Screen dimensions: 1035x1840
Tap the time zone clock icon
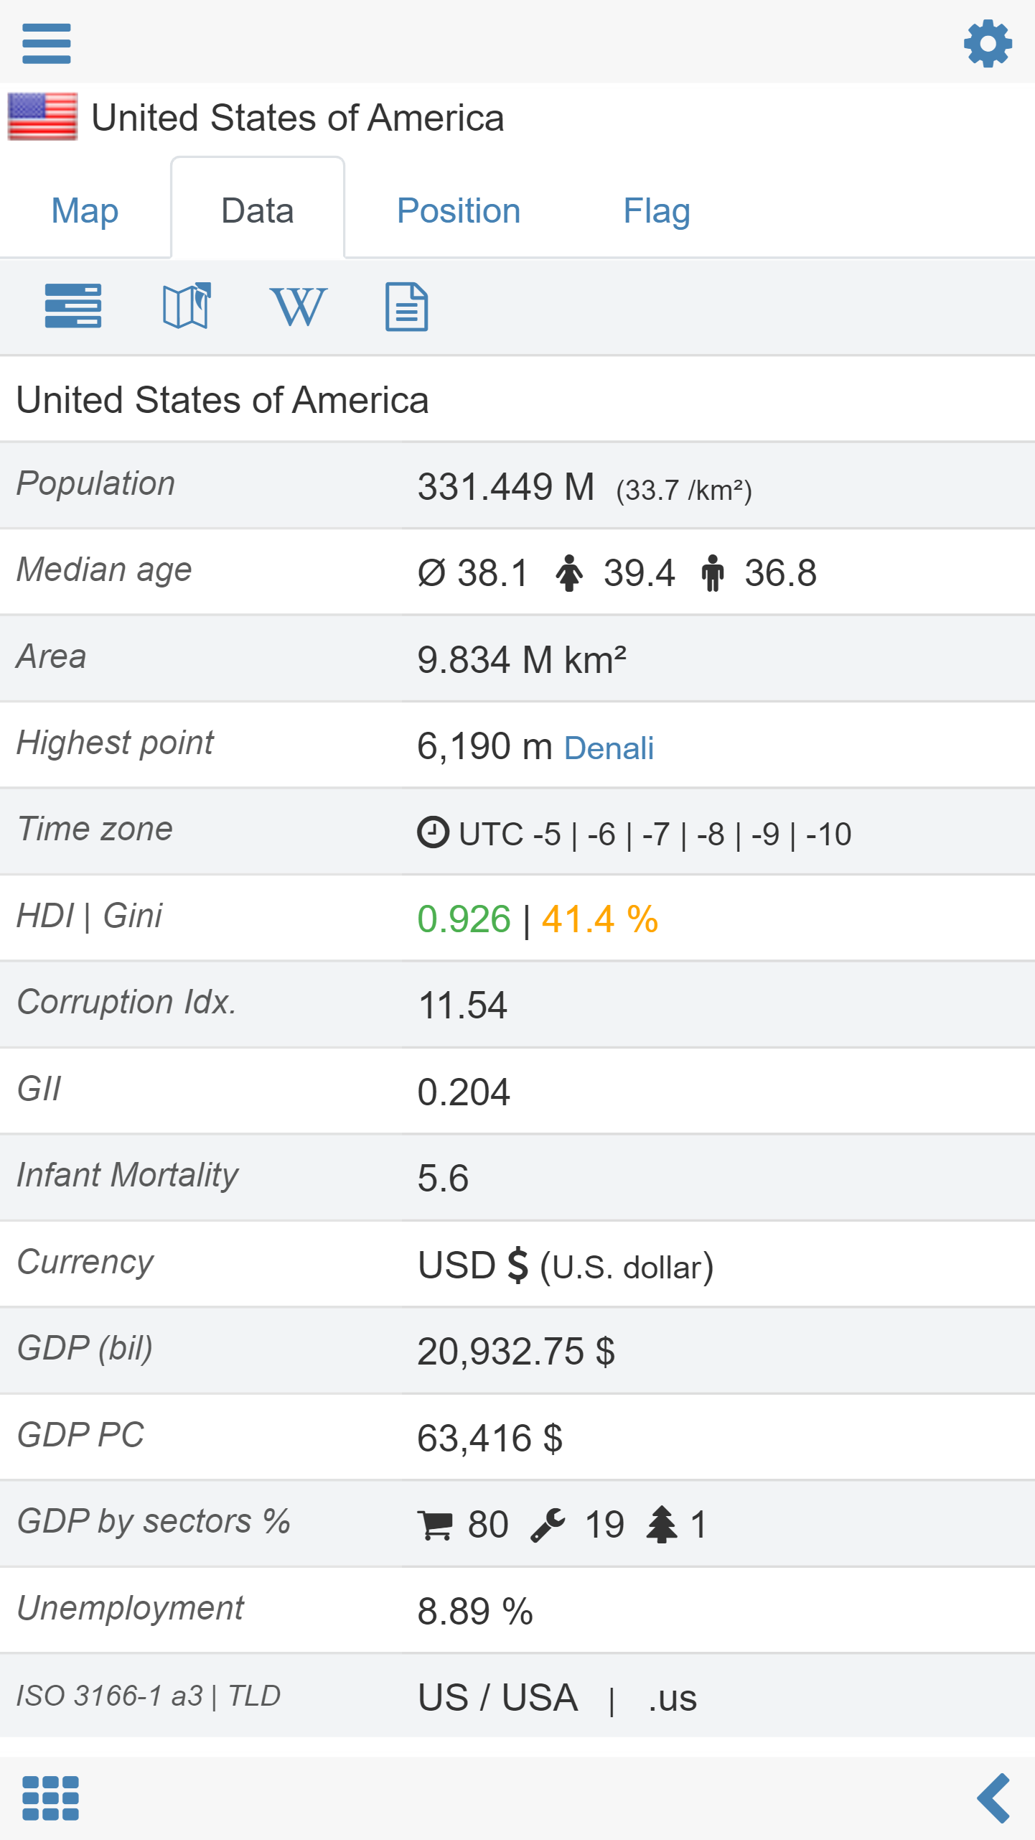pos(433,833)
